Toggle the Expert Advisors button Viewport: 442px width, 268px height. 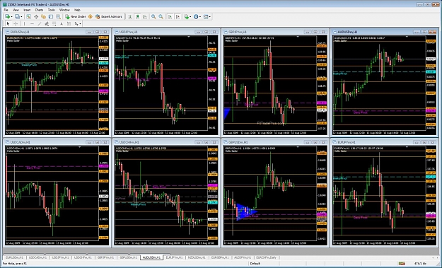[x=109, y=17]
